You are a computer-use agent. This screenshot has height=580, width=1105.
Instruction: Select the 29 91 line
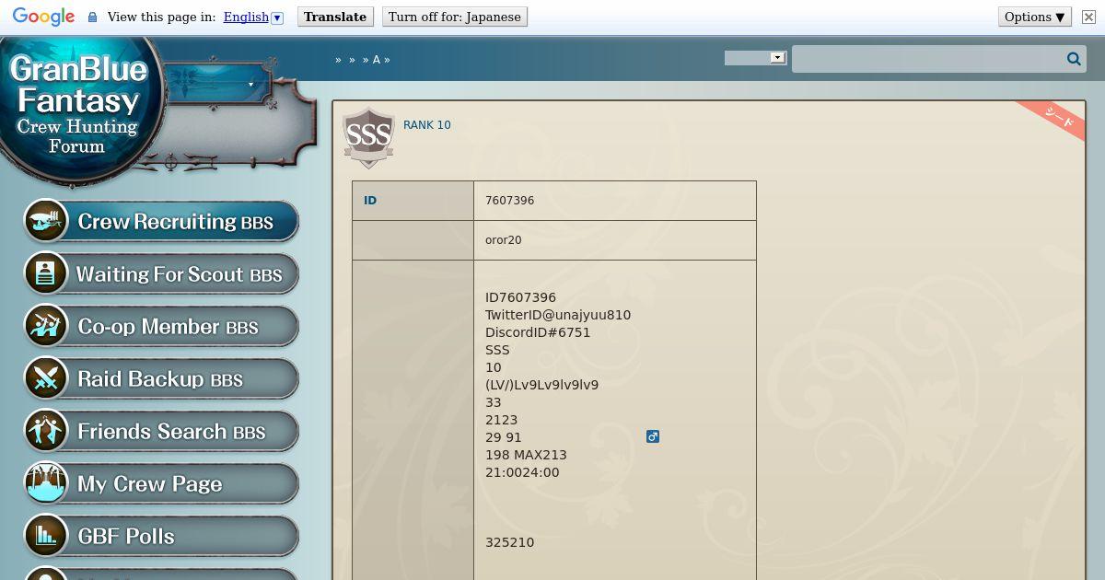click(503, 437)
